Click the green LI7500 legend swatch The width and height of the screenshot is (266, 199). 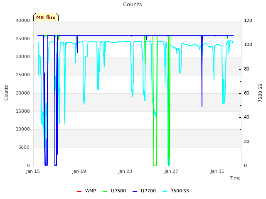(105, 192)
